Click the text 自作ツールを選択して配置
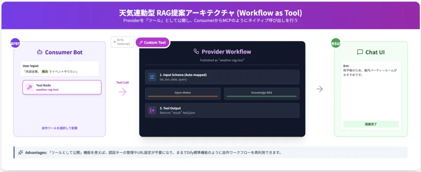The width and height of the screenshot is (421, 172). click(x=60, y=128)
